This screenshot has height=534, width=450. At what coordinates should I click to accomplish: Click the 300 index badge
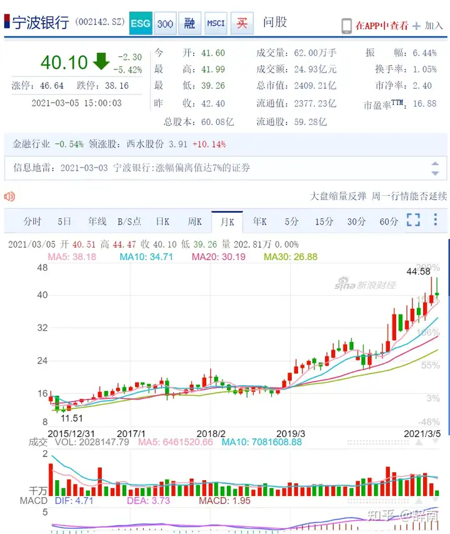click(x=165, y=23)
